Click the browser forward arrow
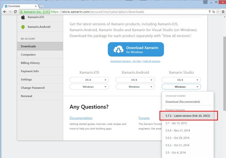The height and width of the screenshot is (158, 226). coord(10,12)
